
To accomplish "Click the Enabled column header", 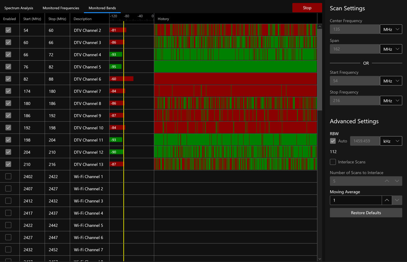I will click(10, 19).
